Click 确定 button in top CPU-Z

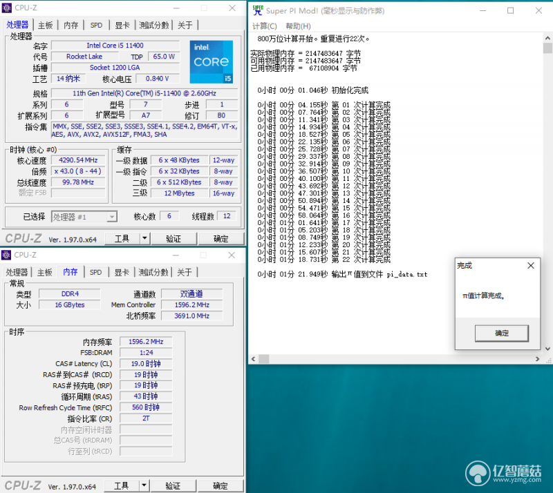tap(221, 239)
